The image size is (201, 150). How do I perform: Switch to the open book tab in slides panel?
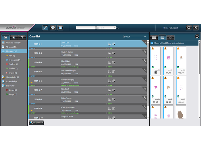pos(154,37)
